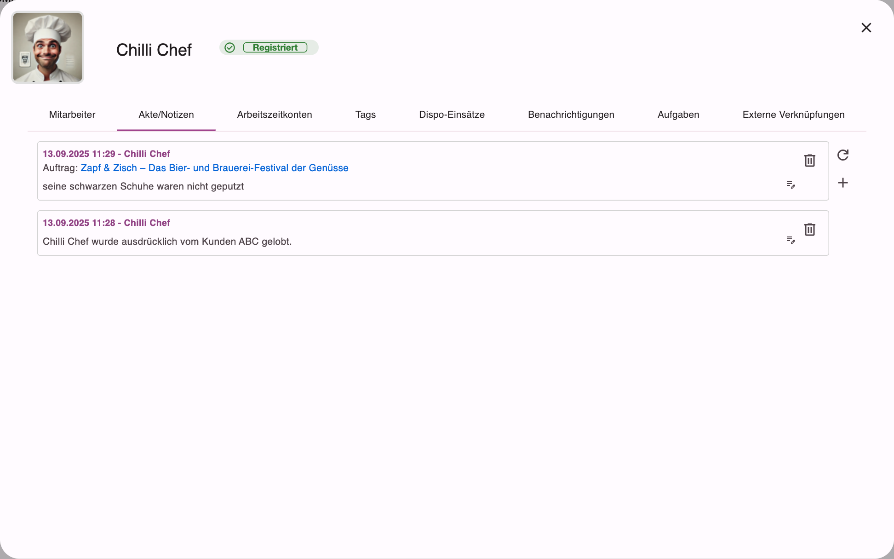Add a new note with plus icon
Image resolution: width=894 pixels, height=559 pixels.
coord(842,183)
